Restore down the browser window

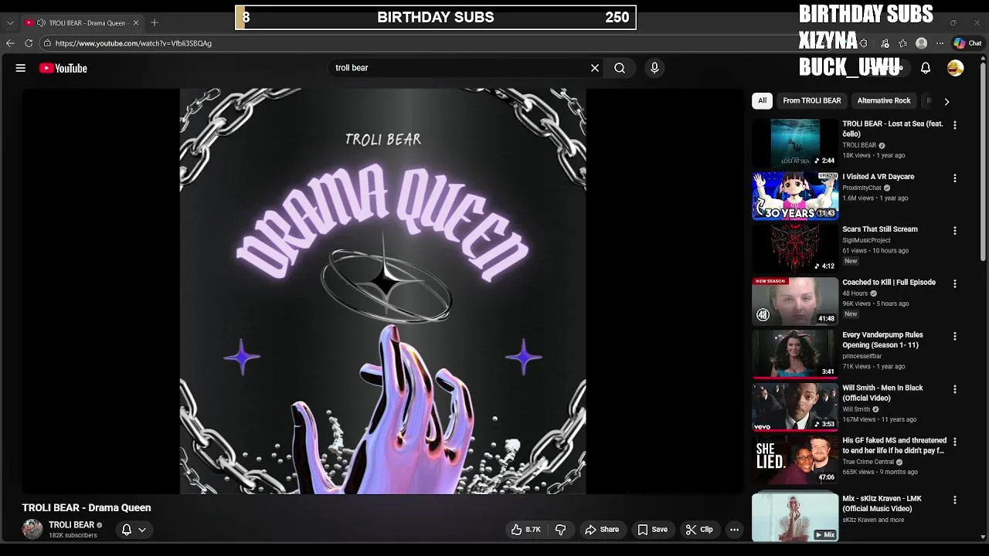(x=953, y=22)
